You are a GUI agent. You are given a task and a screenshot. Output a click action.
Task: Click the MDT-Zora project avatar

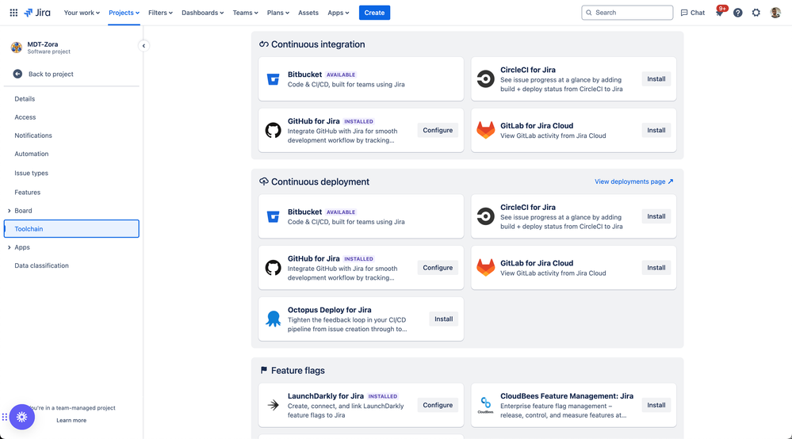[x=17, y=48]
